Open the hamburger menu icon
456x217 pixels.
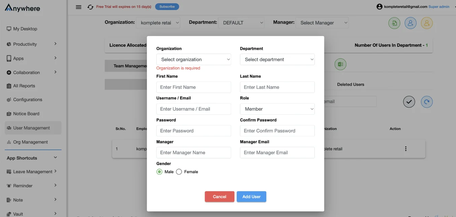tap(78, 7)
